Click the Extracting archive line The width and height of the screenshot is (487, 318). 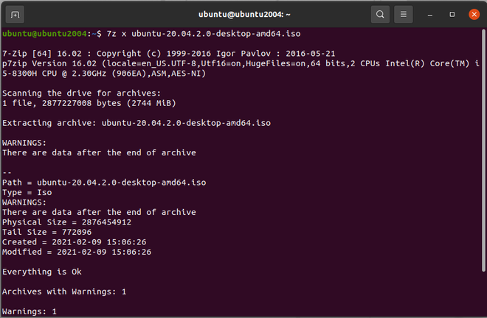[x=137, y=123]
